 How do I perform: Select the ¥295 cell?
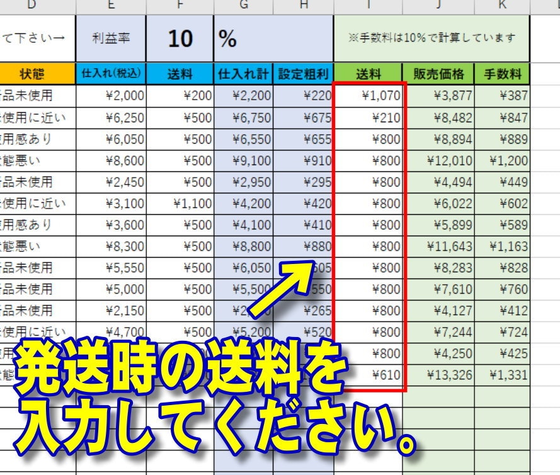tap(303, 182)
